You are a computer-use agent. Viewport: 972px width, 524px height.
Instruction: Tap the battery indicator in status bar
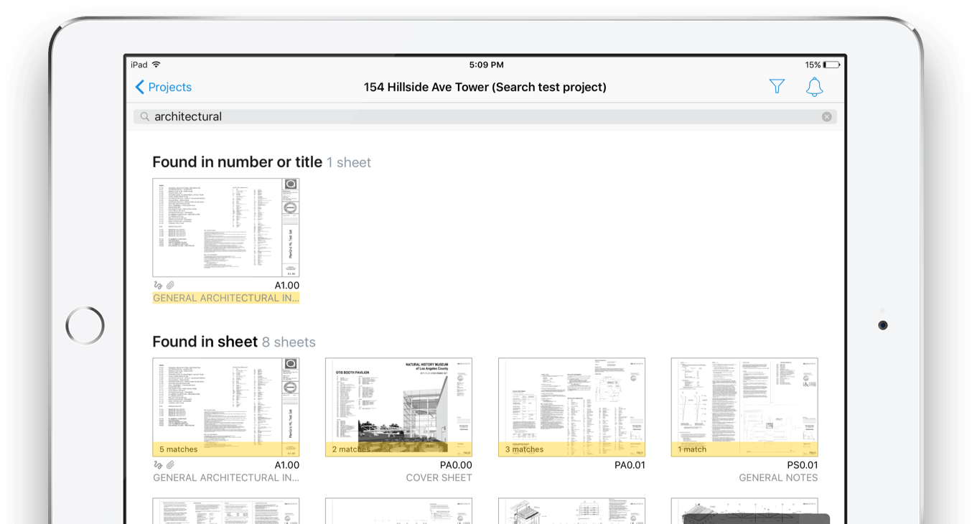[x=831, y=65]
